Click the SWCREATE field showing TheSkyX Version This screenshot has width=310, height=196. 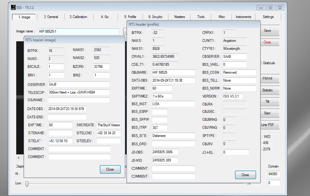click(x=109, y=125)
